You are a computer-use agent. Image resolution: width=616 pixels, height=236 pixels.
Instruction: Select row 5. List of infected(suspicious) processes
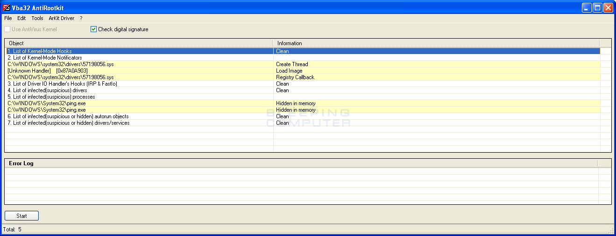[x=303, y=97]
